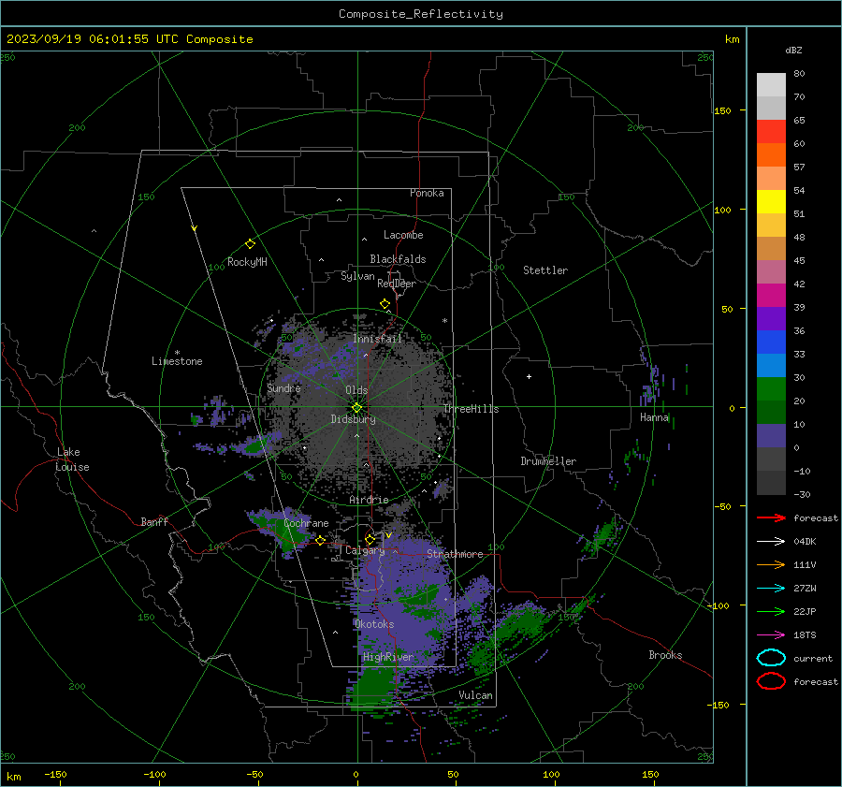Select the 80 dBZ light gray swatch
Viewport: 842px width, 787px height.
point(771,84)
